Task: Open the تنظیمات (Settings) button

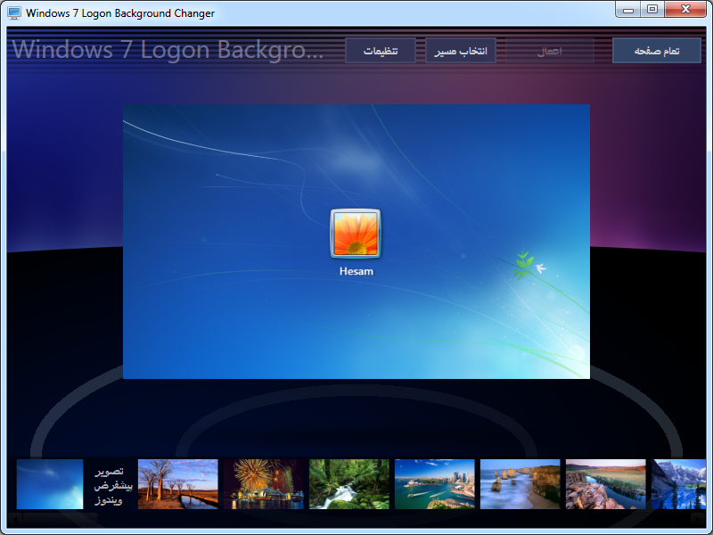Action: tap(381, 51)
